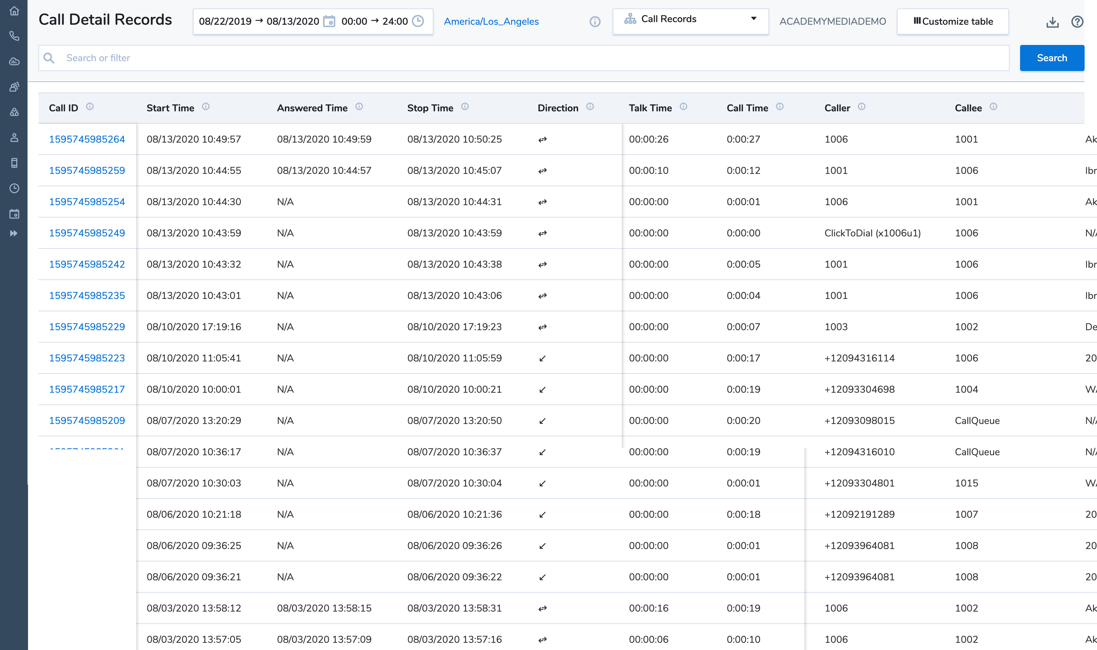Click the Customize table button
Screen dimensions: 1097x650
click(x=953, y=21)
